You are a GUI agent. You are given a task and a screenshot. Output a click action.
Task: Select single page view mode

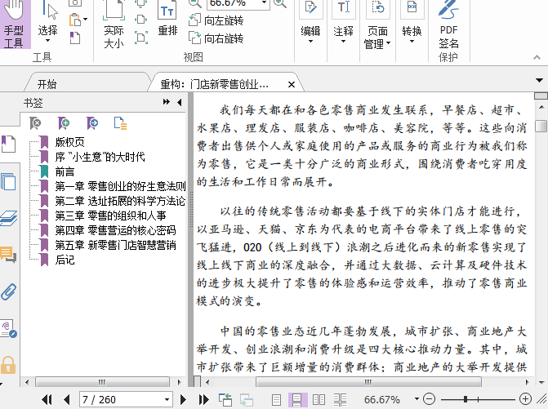[x=276, y=399]
